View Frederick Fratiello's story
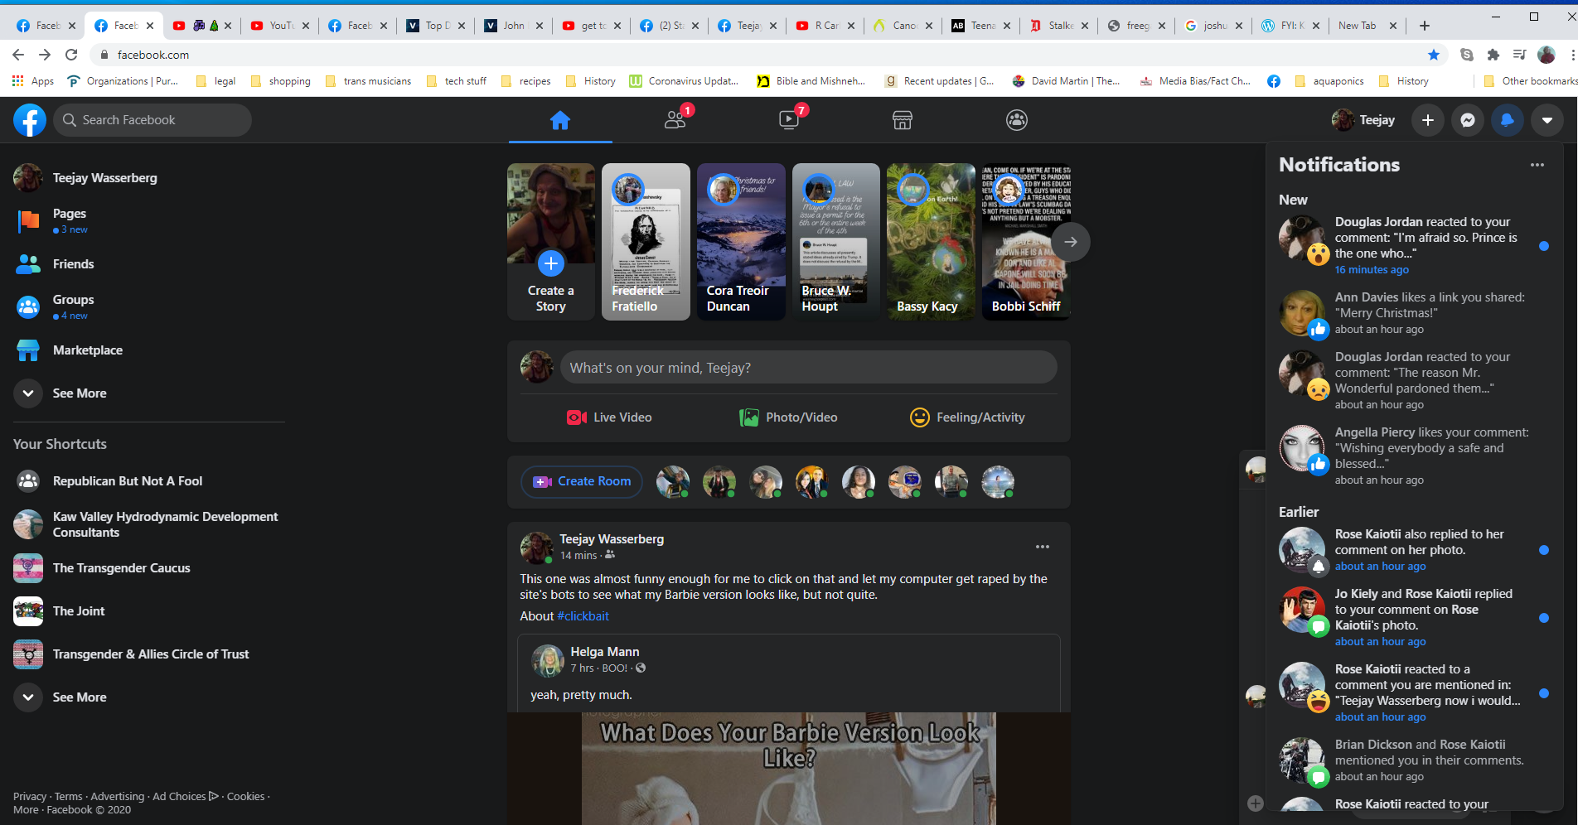This screenshot has width=1578, height=825. pyautogui.click(x=646, y=242)
